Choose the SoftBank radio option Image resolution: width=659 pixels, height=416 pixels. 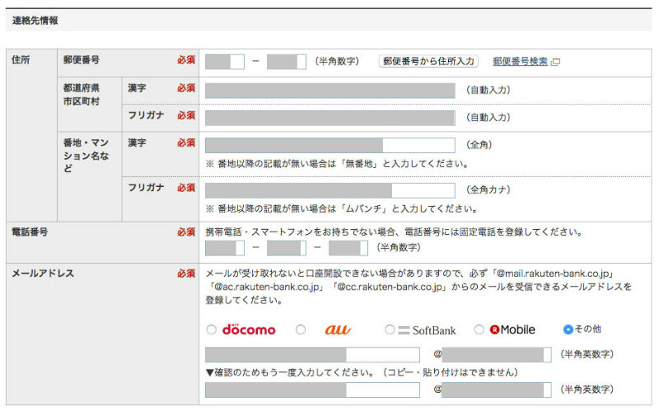click(390, 330)
